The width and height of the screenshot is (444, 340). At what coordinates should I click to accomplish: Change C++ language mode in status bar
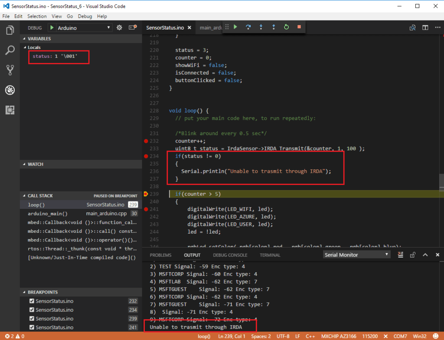click(x=310, y=336)
